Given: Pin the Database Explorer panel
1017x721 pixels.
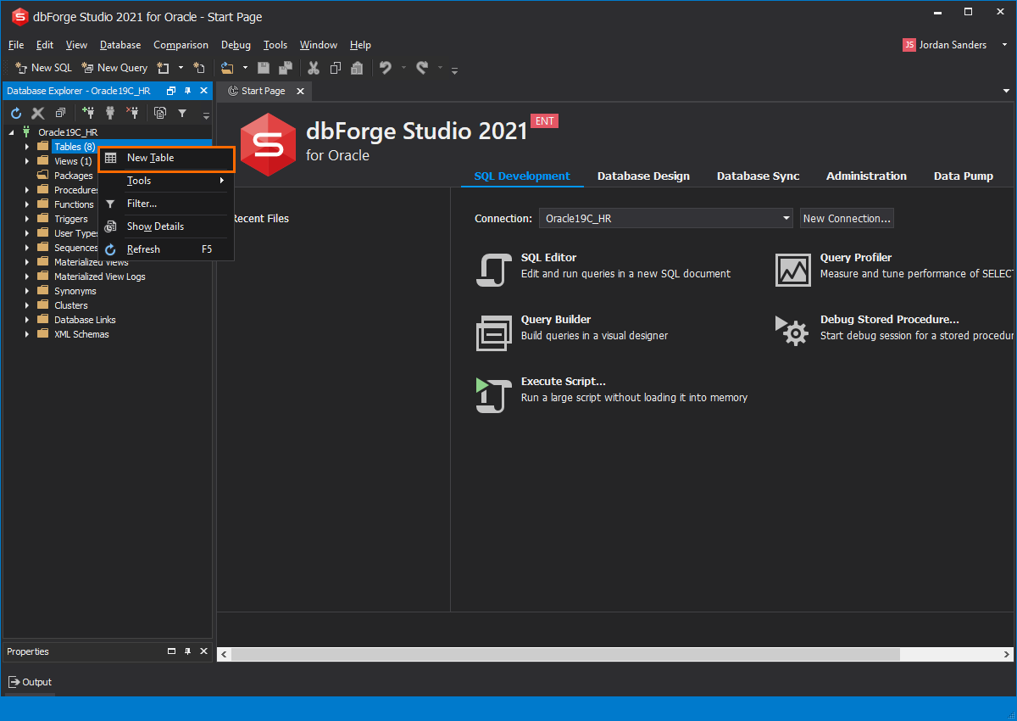Looking at the screenshot, I should pyautogui.click(x=187, y=91).
